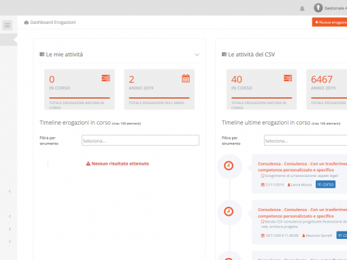347x260 pixels.
Task: Click the calendar icon next to 18/11/2019 11:00:00
Action: tap(263, 235)
